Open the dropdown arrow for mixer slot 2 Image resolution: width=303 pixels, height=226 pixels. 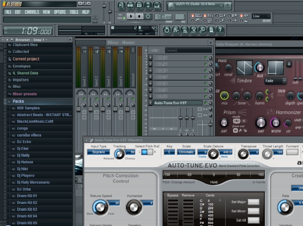150,64
